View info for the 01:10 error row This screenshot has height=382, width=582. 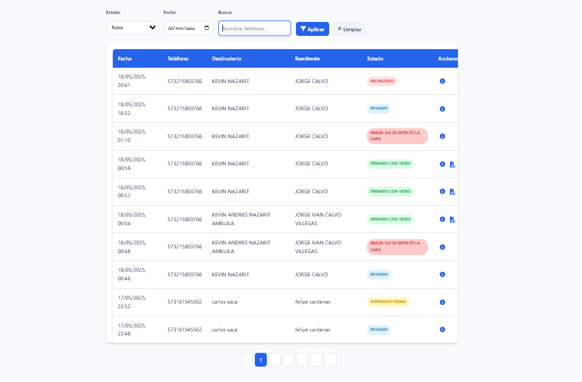pyautogui.click(x=442, y=136)
